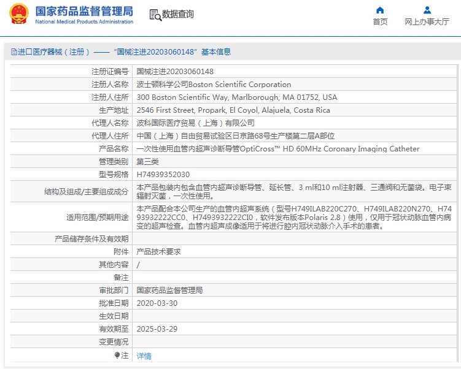The width and height of the screenshot is (461, 369).
Task: Click the 变更情况 label
Action: [114, 342]
